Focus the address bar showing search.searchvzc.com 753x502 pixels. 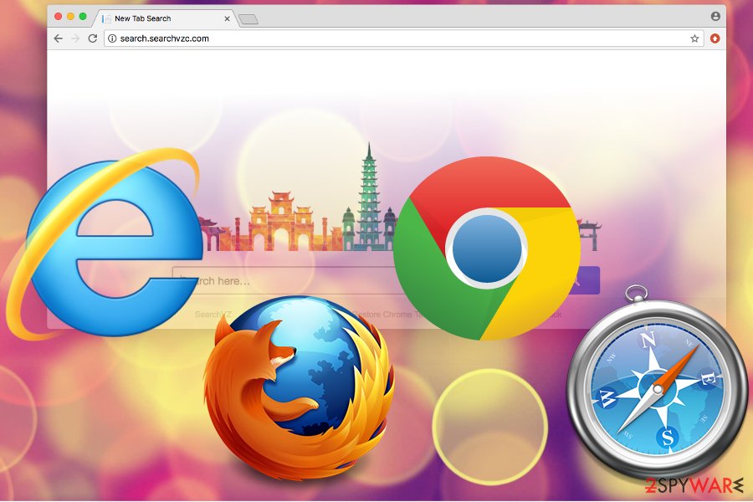(403, 38)
